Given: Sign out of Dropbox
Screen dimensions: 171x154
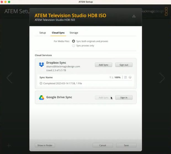Looking at the screenshot, I should [x=124, y=65].
